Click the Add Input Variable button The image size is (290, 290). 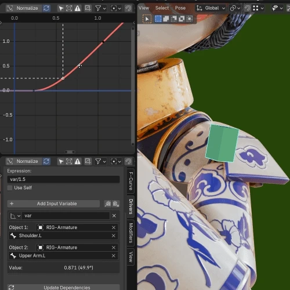click(53, 204)
